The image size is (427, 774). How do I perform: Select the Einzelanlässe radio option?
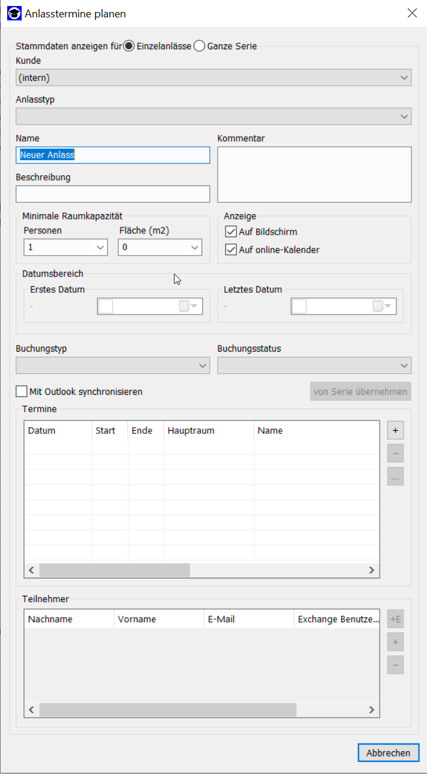tap(129, 46)
